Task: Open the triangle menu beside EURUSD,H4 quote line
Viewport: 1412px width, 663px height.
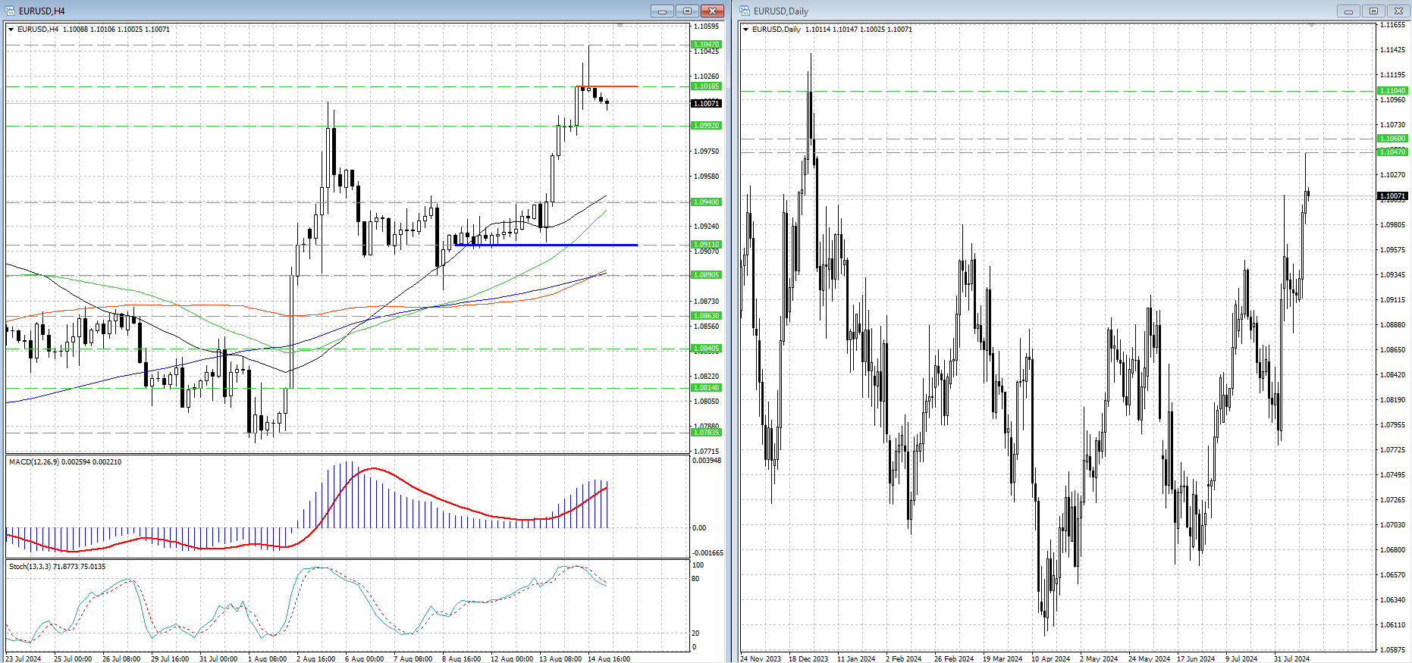Action: click(x=11, y=30)
